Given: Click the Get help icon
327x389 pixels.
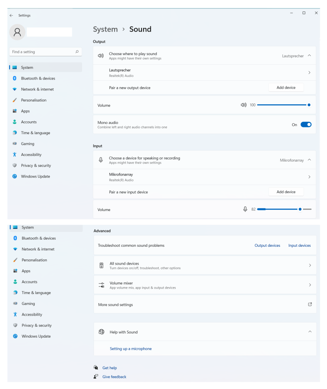Looking at the screenshot, I should point(96,368).
